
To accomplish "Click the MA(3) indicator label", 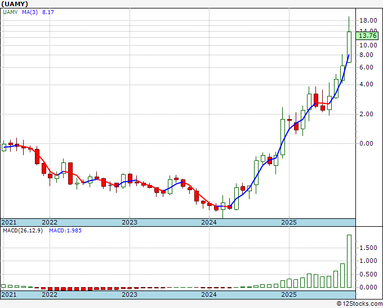I will pos(30,12).
